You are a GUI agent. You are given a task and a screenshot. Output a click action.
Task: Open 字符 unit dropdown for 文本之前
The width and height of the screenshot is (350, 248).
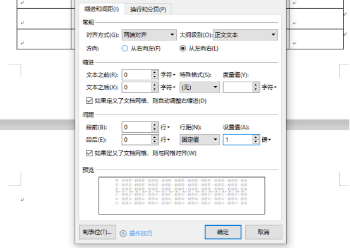[x=168, y=75]
